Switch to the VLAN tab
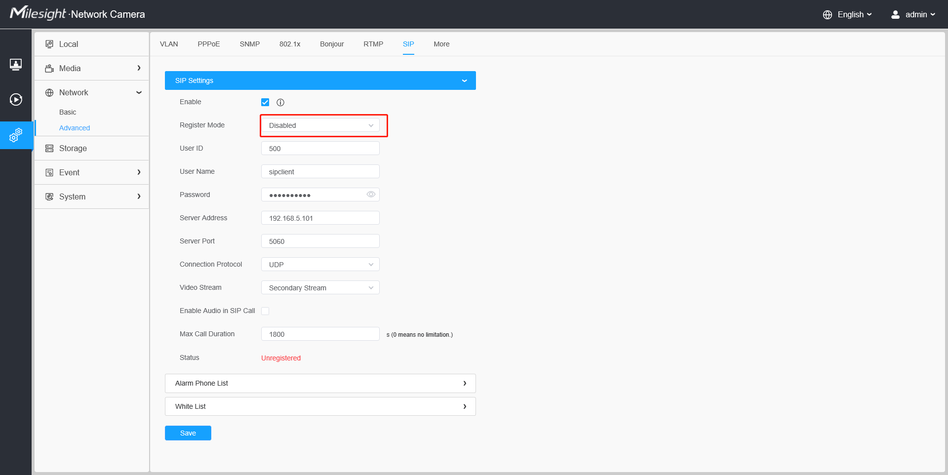 tap(169, 44)
